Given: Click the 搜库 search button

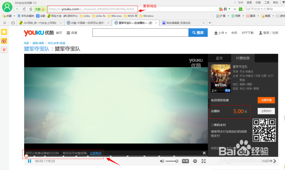Looking at the screenshot, I should tap(198, 33).
